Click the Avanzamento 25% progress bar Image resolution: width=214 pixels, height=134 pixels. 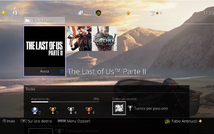click(65, 102)
